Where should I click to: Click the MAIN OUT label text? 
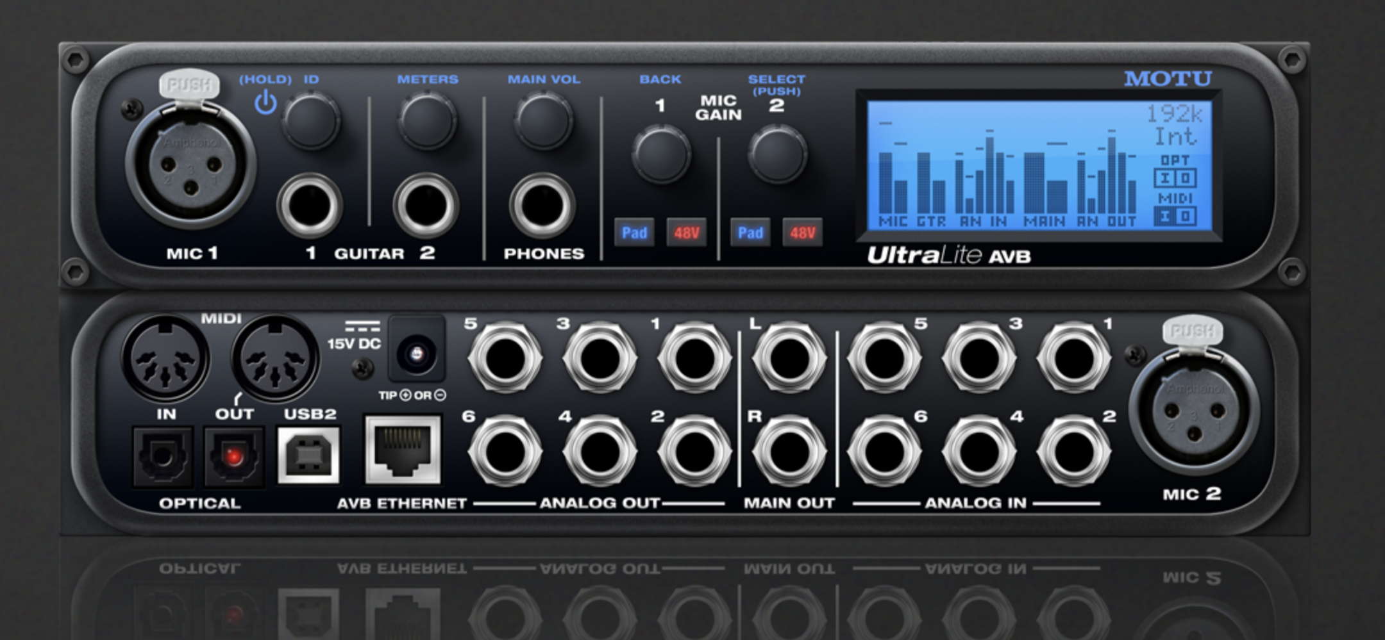point(789,503)
